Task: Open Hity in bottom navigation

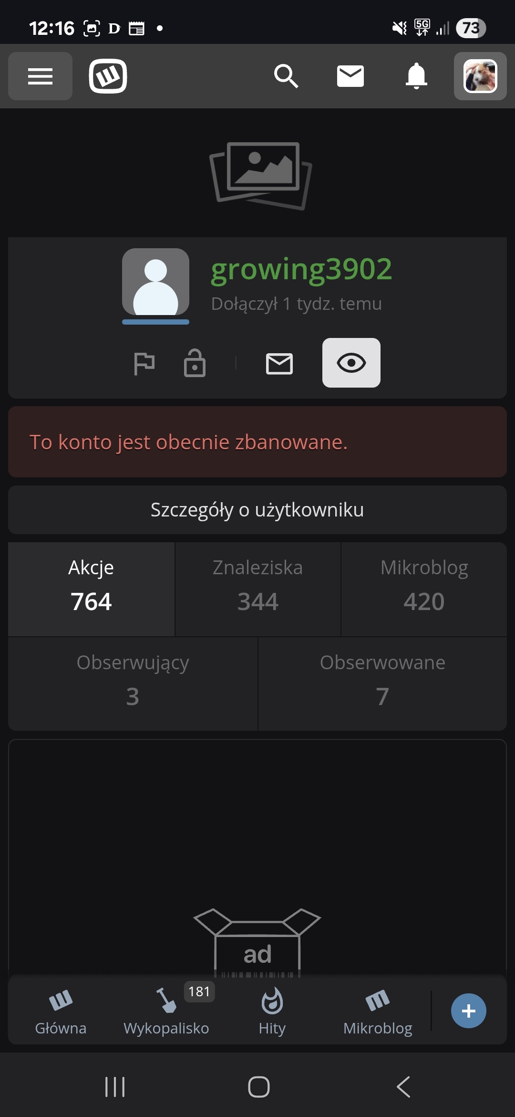Action: click(x=272, y=1011)
